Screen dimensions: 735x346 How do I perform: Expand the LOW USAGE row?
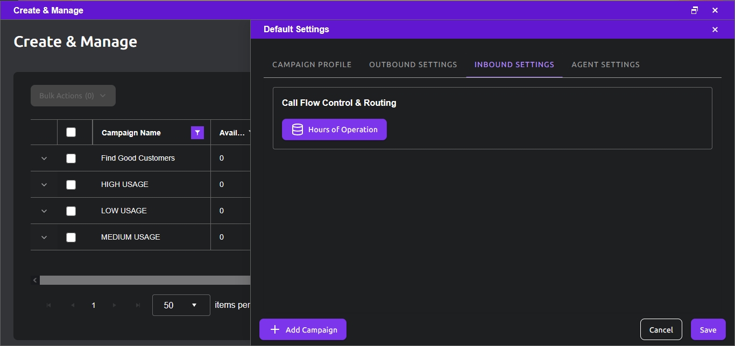pos(44,211)
